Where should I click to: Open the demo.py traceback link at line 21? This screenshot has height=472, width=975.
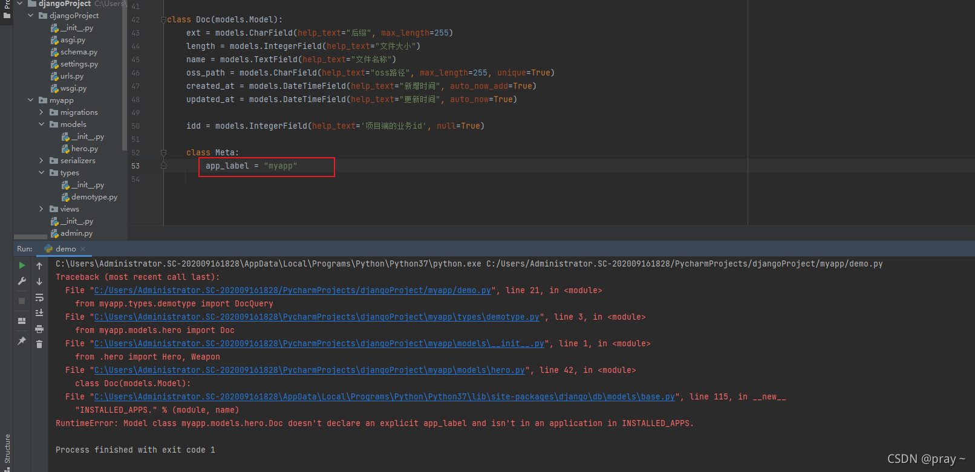293,291
